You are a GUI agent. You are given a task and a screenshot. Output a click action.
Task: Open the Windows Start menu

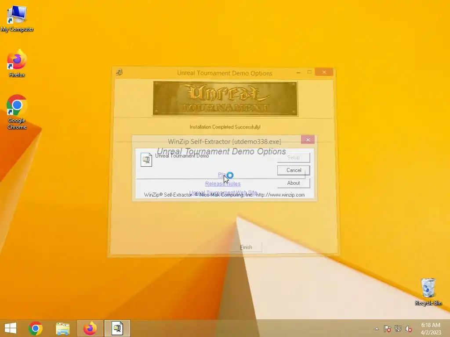(x=11, y=328)
